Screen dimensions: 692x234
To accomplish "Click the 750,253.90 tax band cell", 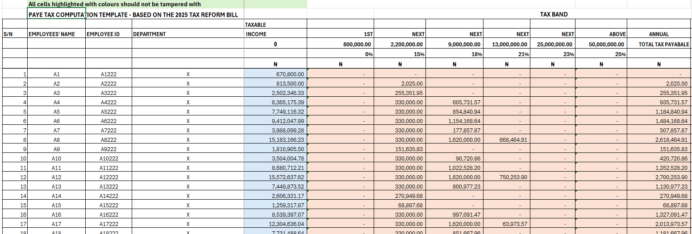I will 507,177.
